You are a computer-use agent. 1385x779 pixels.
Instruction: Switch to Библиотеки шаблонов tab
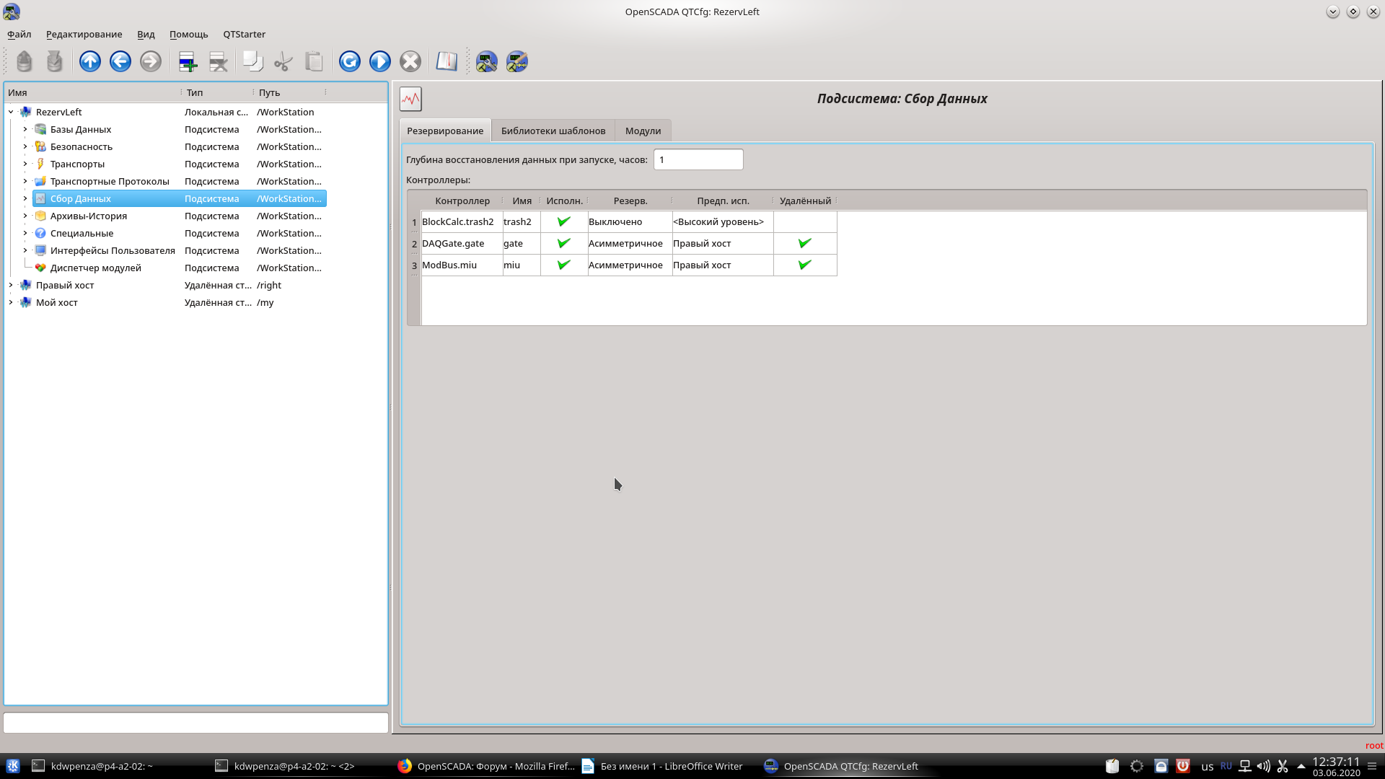coord(553,131)
